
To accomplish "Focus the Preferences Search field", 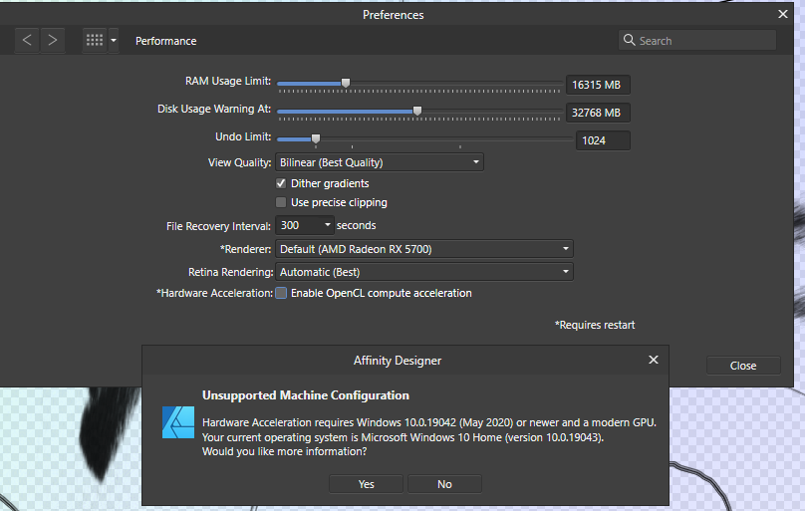I will click(x=697, y=40).
